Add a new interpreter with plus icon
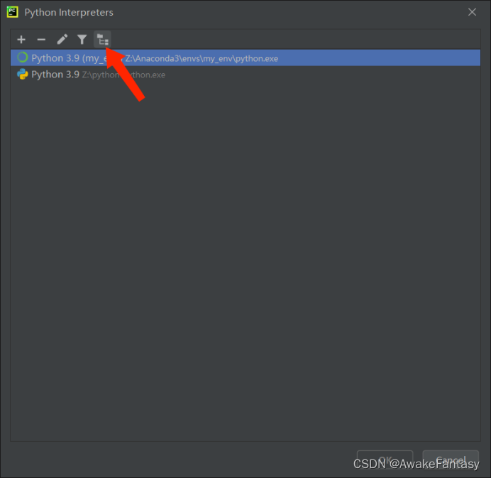Image resolution: width=491 pixels, height=478 pixels. tap(21, 40)
